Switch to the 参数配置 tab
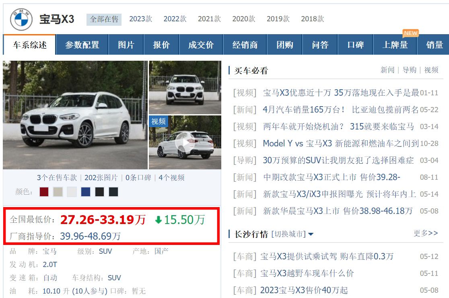Image resolution: width=449 pixels, height=298 pixels. click(82, 45)
